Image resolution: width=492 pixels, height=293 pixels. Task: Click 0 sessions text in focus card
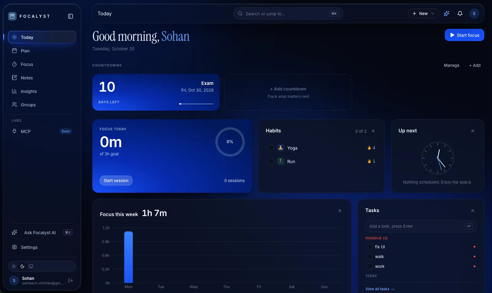234,181
